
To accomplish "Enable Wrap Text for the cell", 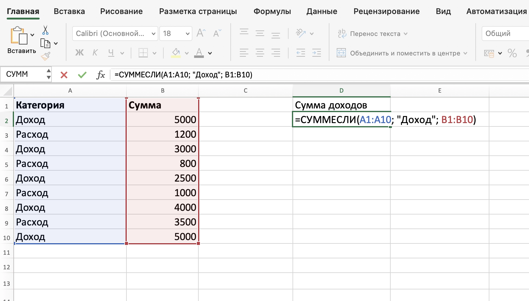I will pyautogui.click(x=342, y=34).
